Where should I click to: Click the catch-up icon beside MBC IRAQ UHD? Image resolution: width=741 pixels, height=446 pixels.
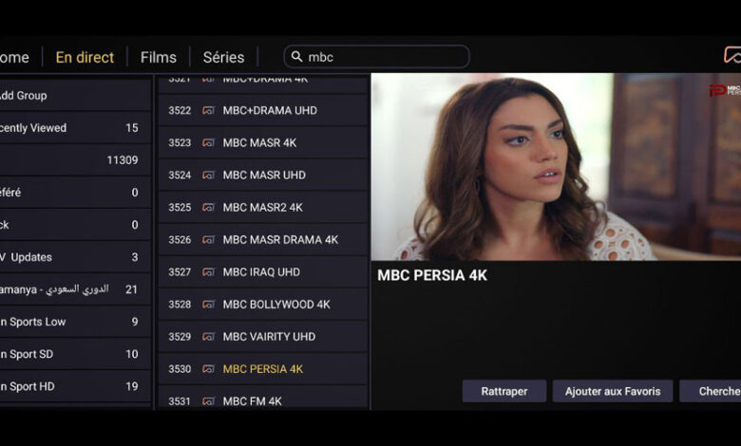(208, 271)
